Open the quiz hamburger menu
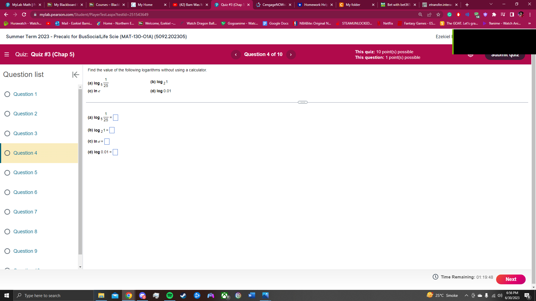 click(x=7, y=54)
